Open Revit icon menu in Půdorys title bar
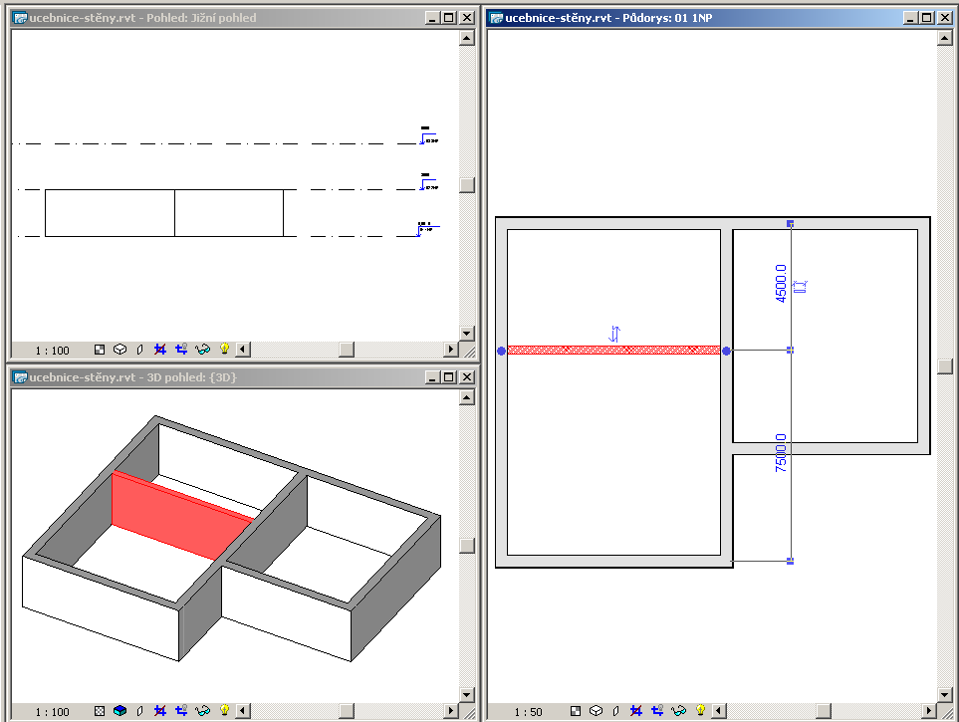Image resolution: width=959 pixels, height=722 pixels. [x=497, y=18]
